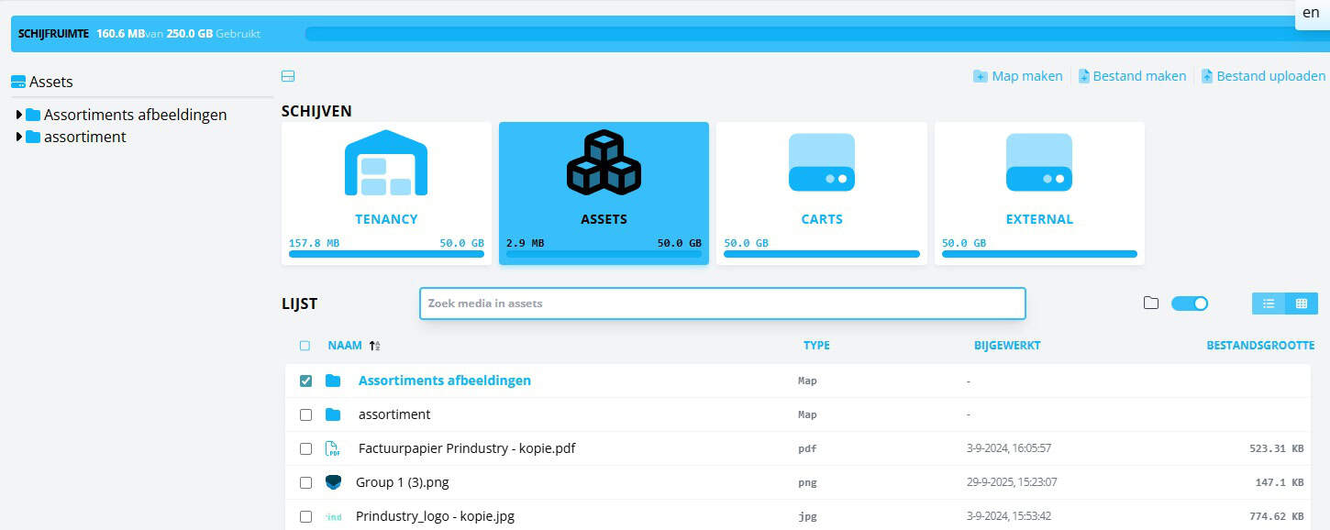Sort the list by the Naam column arrows
The width and height of the screenshot is (1330, 530).
pos(374,346)
